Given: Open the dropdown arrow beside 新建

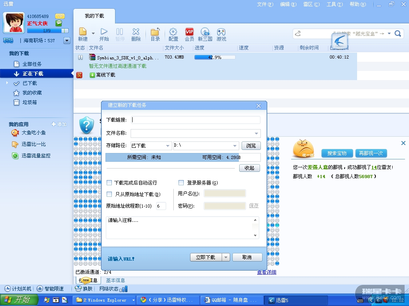Looking at the screenshot, I should 93,33.
